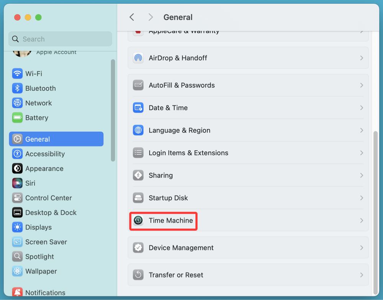Screen dimensions: 383x300
Task: Choose Desktop & Dock from the sidebar
Action: pyautogui.click(x=17, y=212)
